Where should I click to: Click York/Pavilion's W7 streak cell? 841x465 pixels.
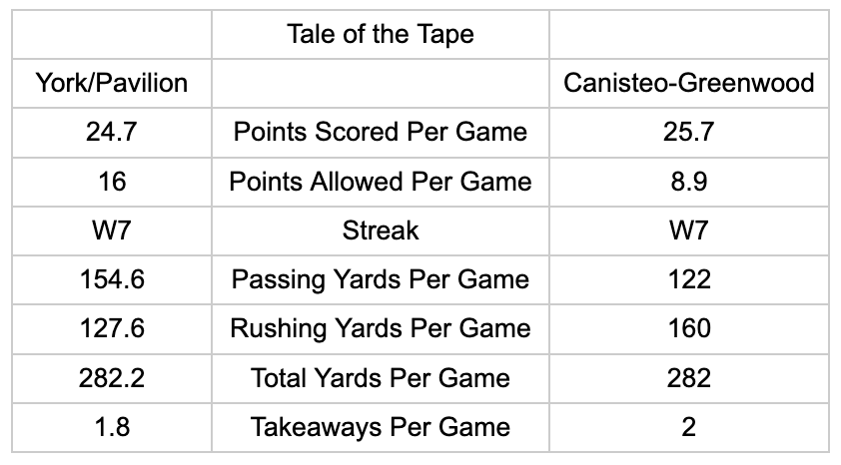[112, 231]
